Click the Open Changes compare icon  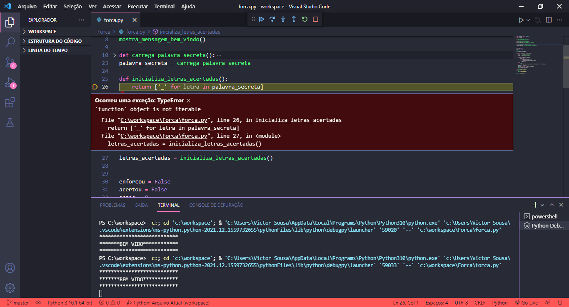click(538, 20)
